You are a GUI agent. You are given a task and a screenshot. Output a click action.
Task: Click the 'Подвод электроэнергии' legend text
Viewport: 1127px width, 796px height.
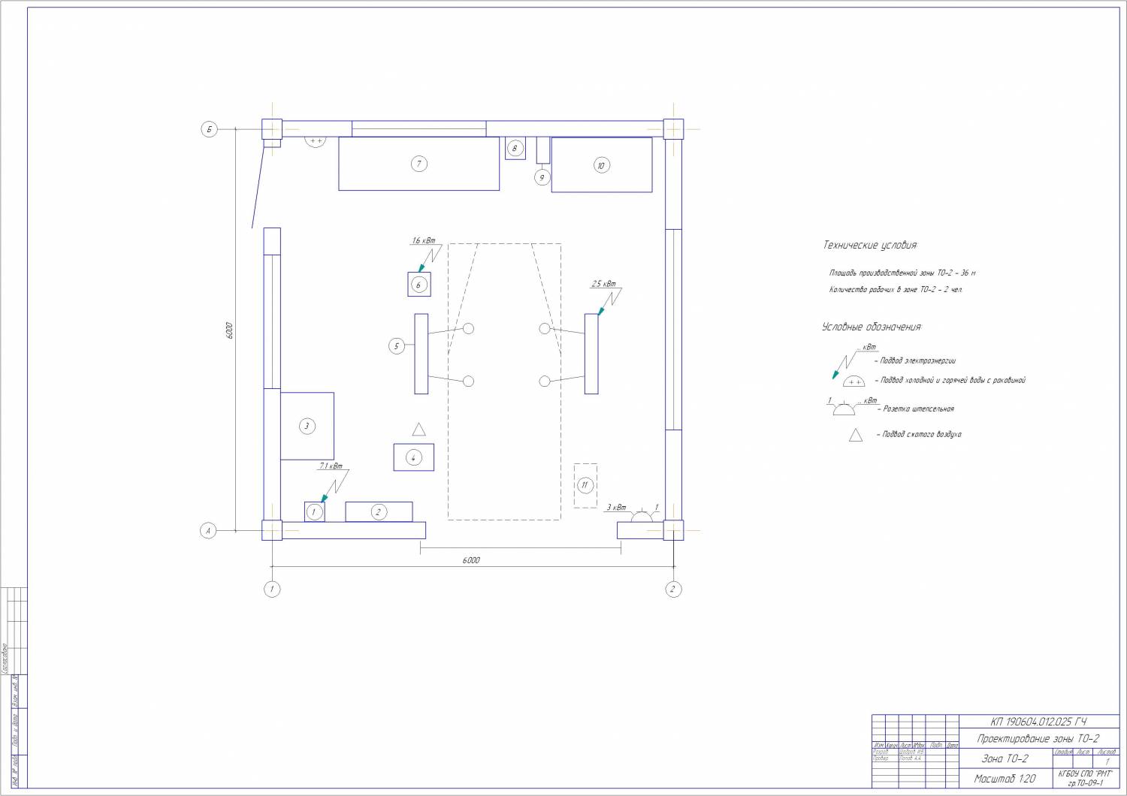(914, 361)
